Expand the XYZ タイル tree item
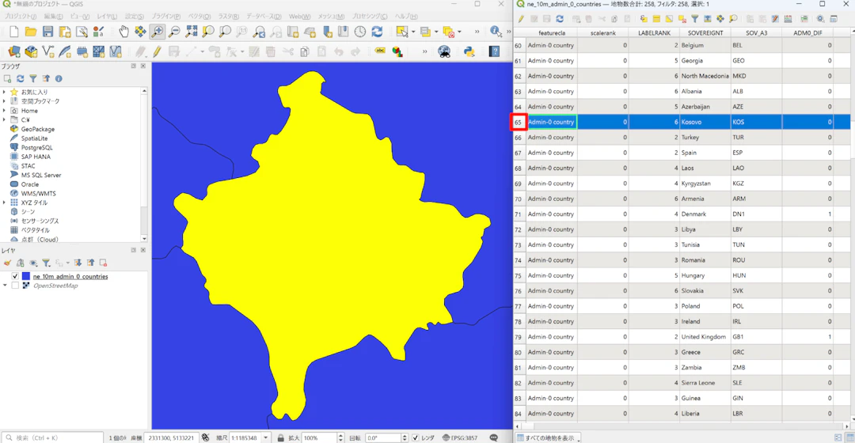 click(x=5, y=203)
